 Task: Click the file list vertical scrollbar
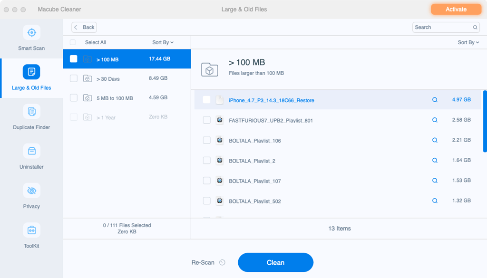485,121
